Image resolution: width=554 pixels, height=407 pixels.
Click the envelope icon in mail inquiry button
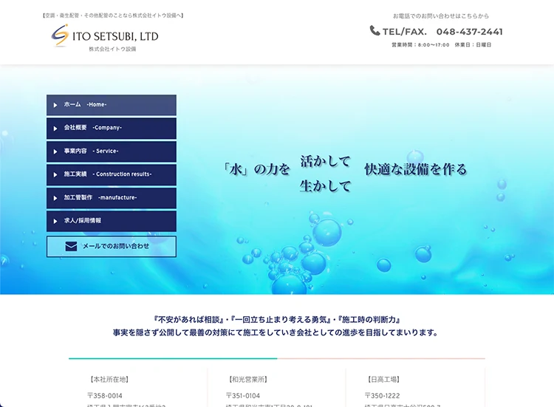[71, 246]
